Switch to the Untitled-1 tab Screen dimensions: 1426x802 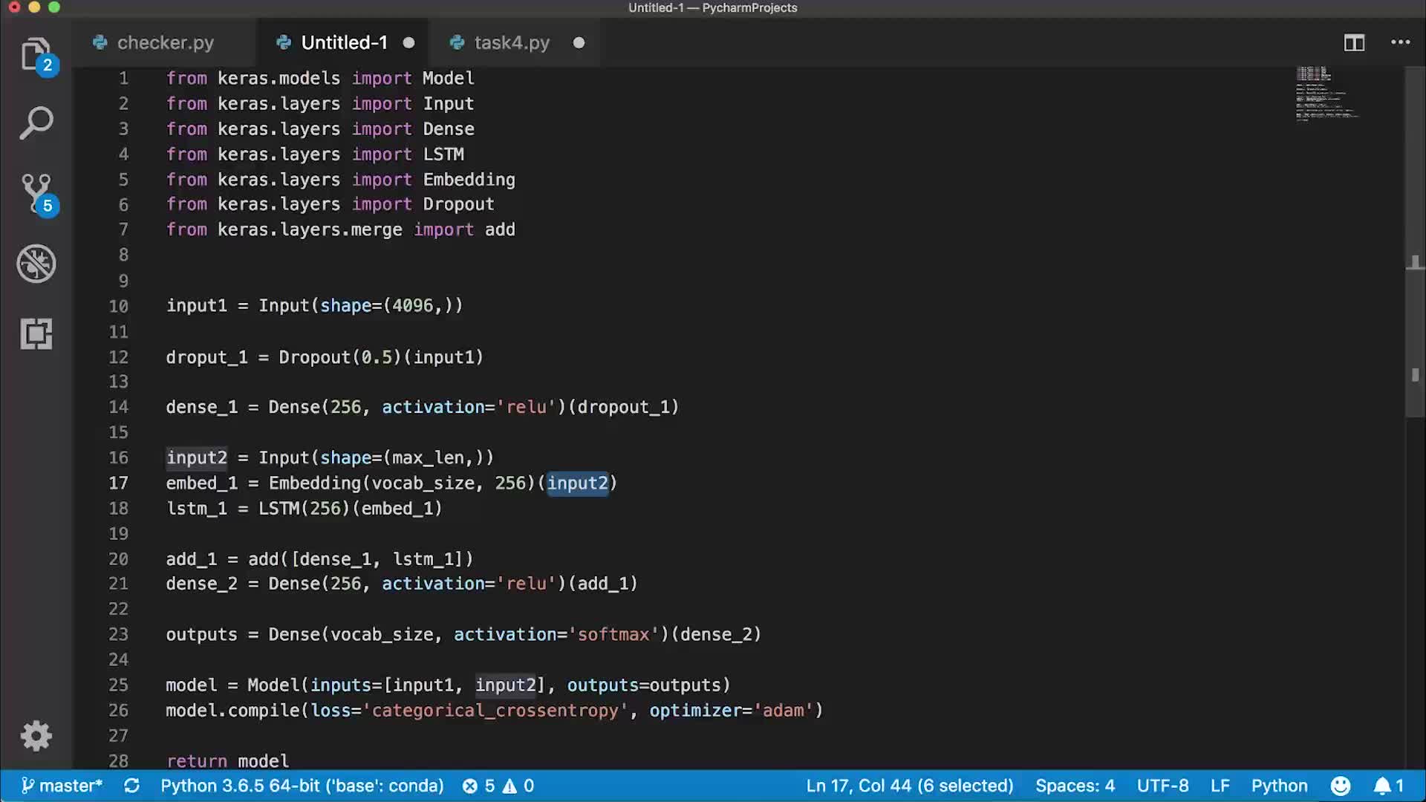(x=344, y=42)
